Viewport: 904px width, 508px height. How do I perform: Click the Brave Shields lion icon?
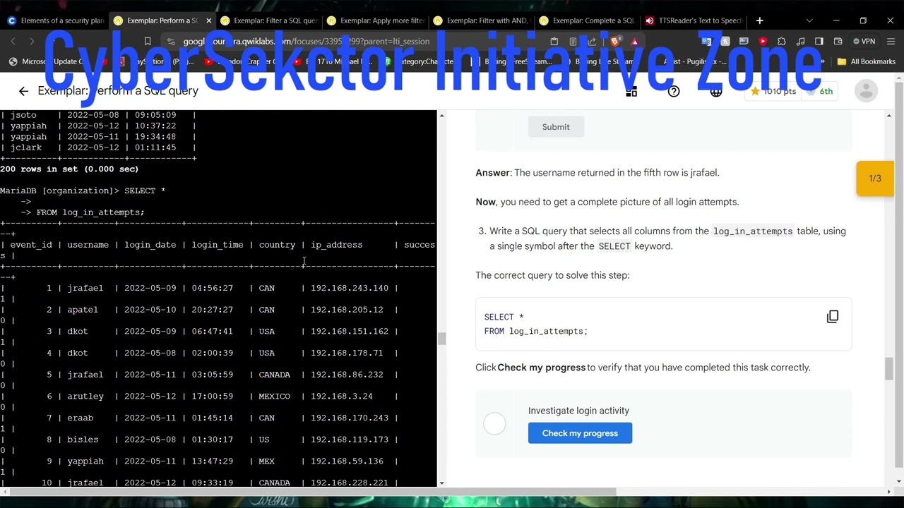pos(614,41)
